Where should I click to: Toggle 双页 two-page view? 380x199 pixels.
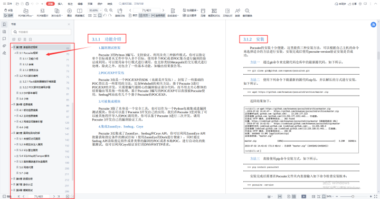(144, 15)
